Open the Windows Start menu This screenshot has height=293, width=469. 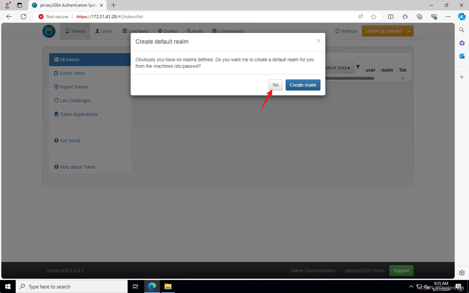(x=8, y=286)
